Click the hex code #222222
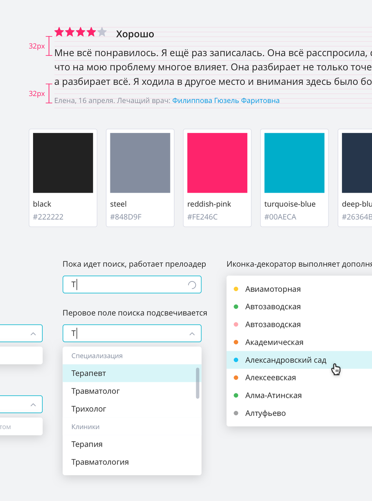 [x=48, y=217]
